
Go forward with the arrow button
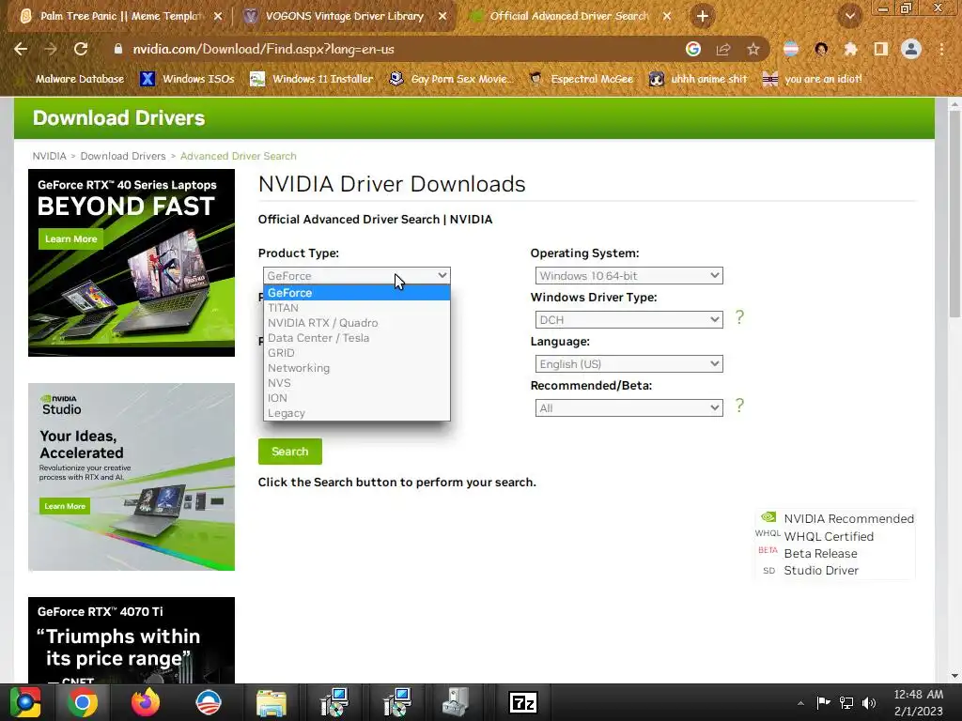pos(51,49)
